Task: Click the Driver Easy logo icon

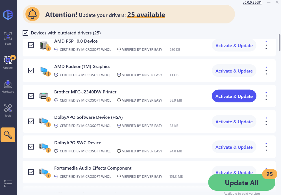Action: tap(8, 14)
